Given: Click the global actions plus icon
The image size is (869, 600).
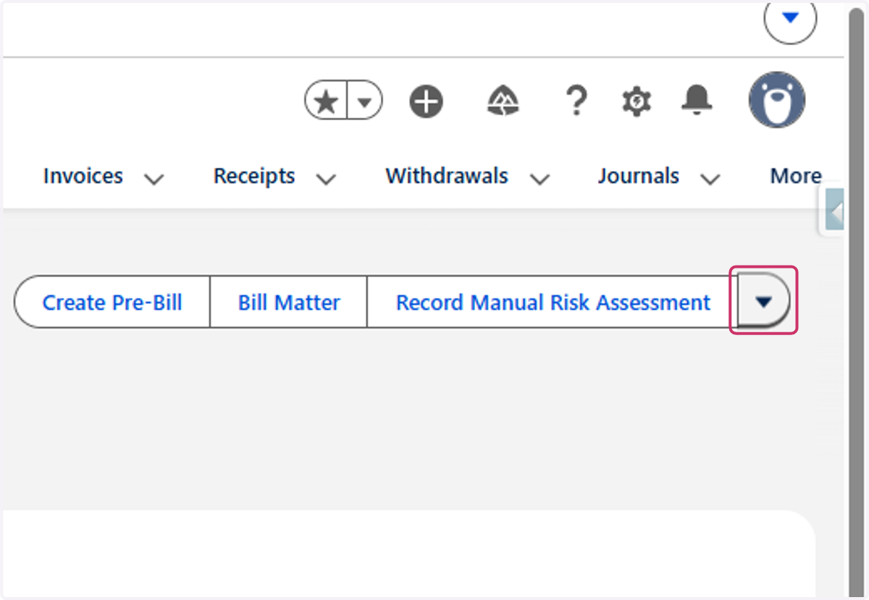Looking at the screenshot, I should pos(427,101).
